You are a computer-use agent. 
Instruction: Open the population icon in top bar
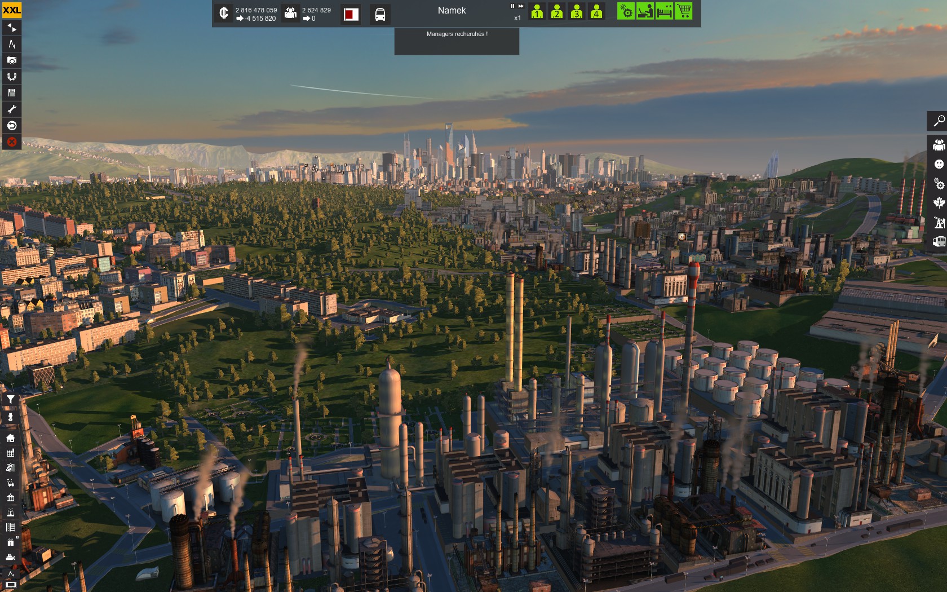click(x=290, y=14)
